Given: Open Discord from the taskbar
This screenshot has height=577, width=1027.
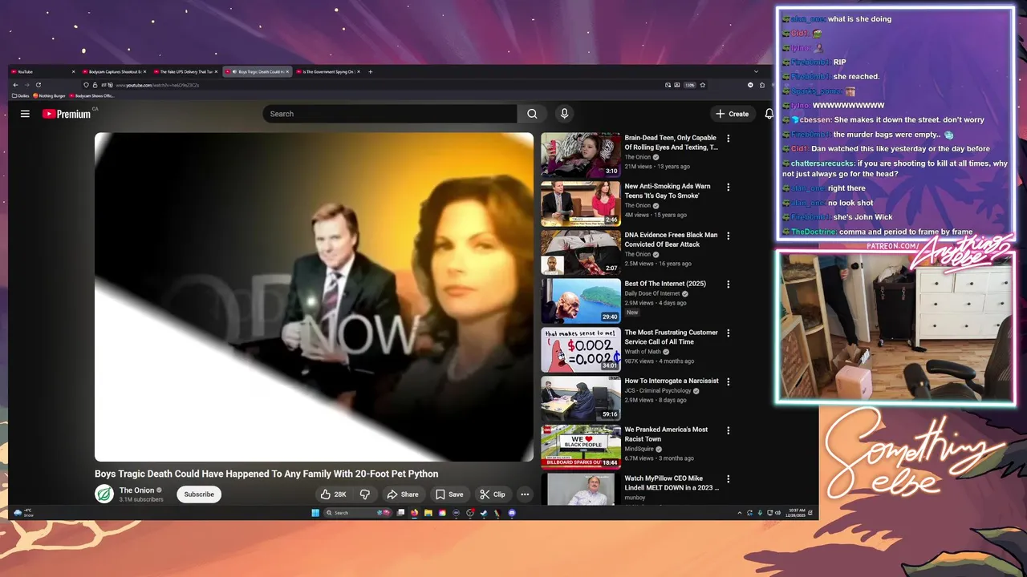Looking at the screenshot, I should (x=512, y=513).
